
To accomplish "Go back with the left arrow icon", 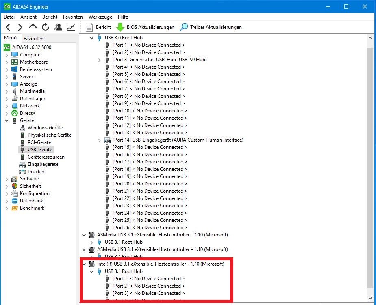I will point(8,27).
